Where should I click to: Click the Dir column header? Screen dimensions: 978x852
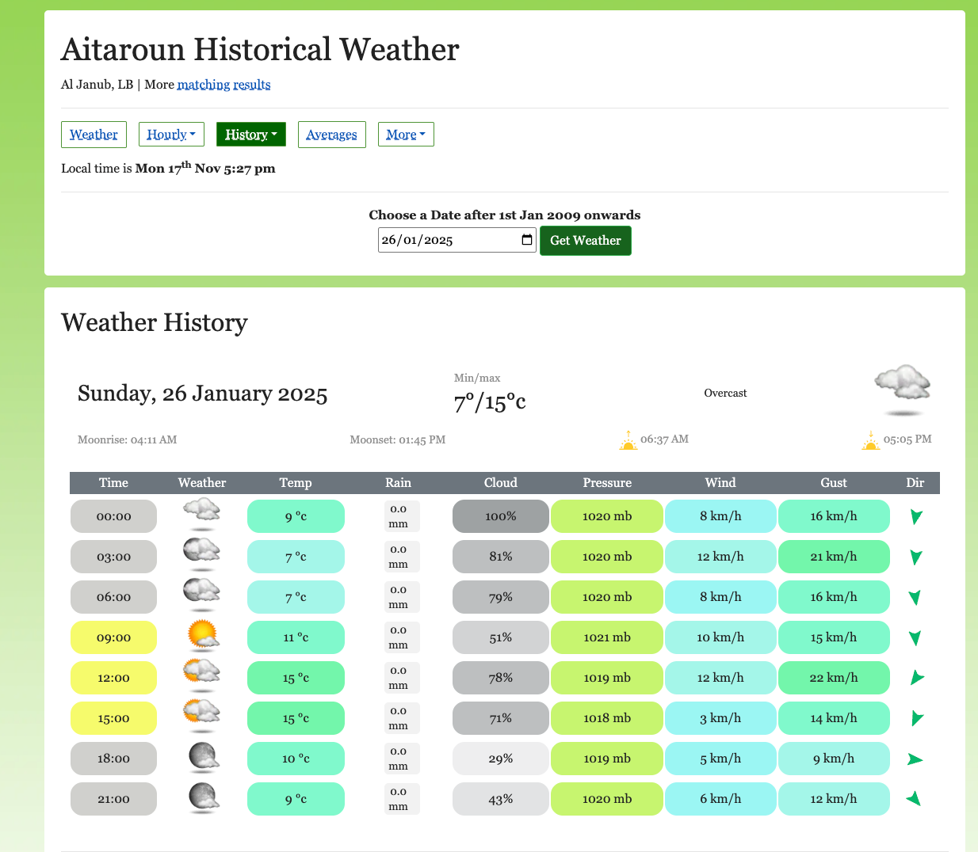[915, 483]
